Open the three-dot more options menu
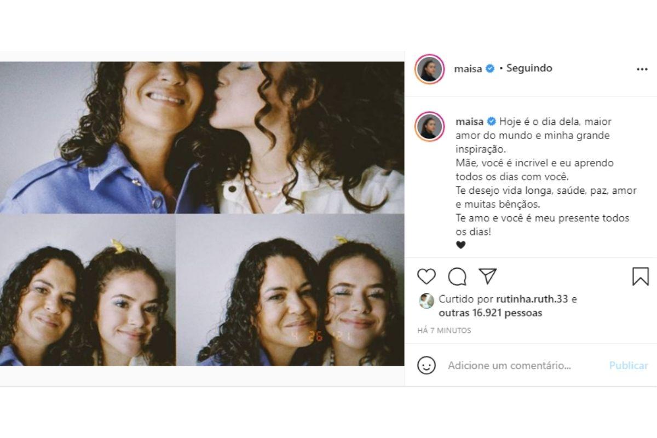657x438 pixels. tap(642, 70)
